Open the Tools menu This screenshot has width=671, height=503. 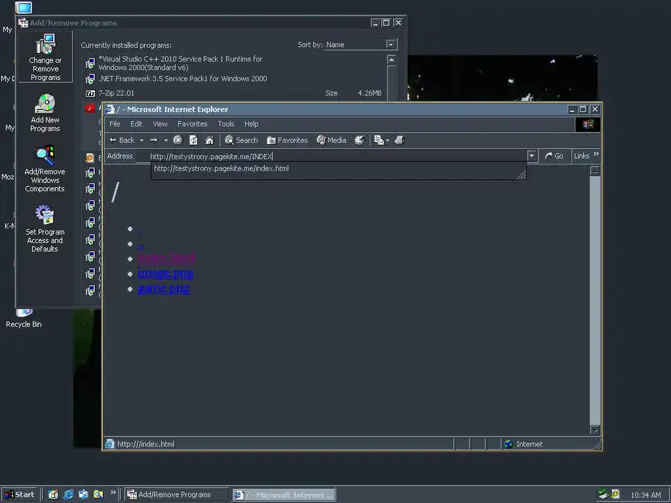tap(226, 124)
